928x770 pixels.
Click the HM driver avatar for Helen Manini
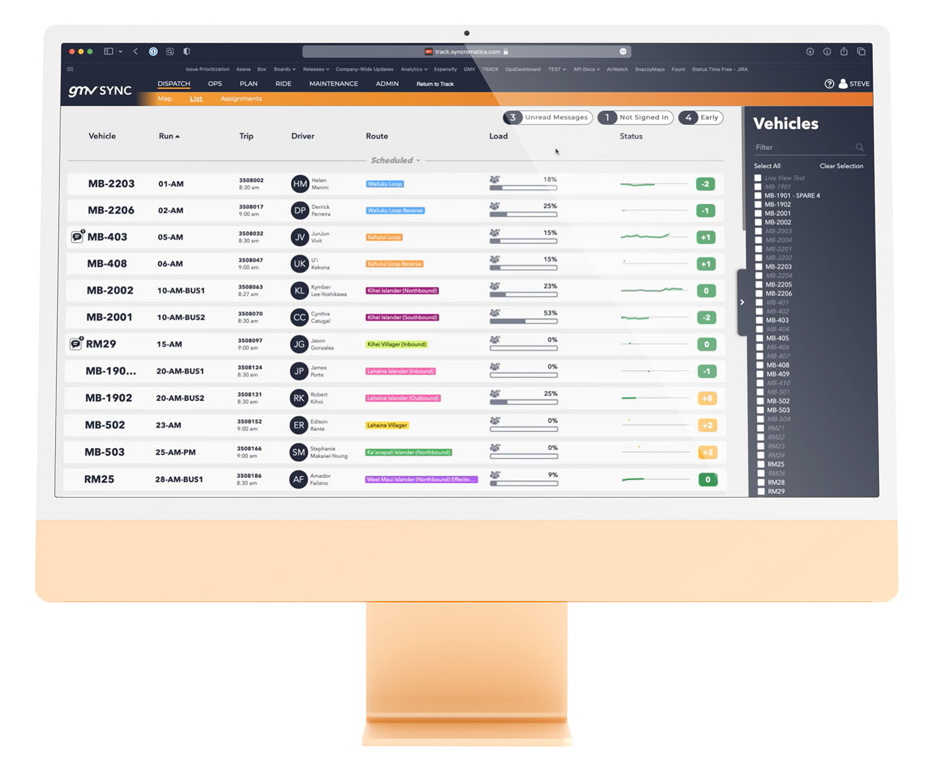pyautogui.click(x=300, y=184)
